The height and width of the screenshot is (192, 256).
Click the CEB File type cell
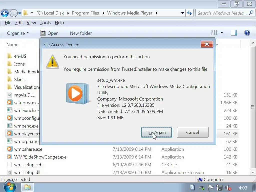tap(169, 165)
